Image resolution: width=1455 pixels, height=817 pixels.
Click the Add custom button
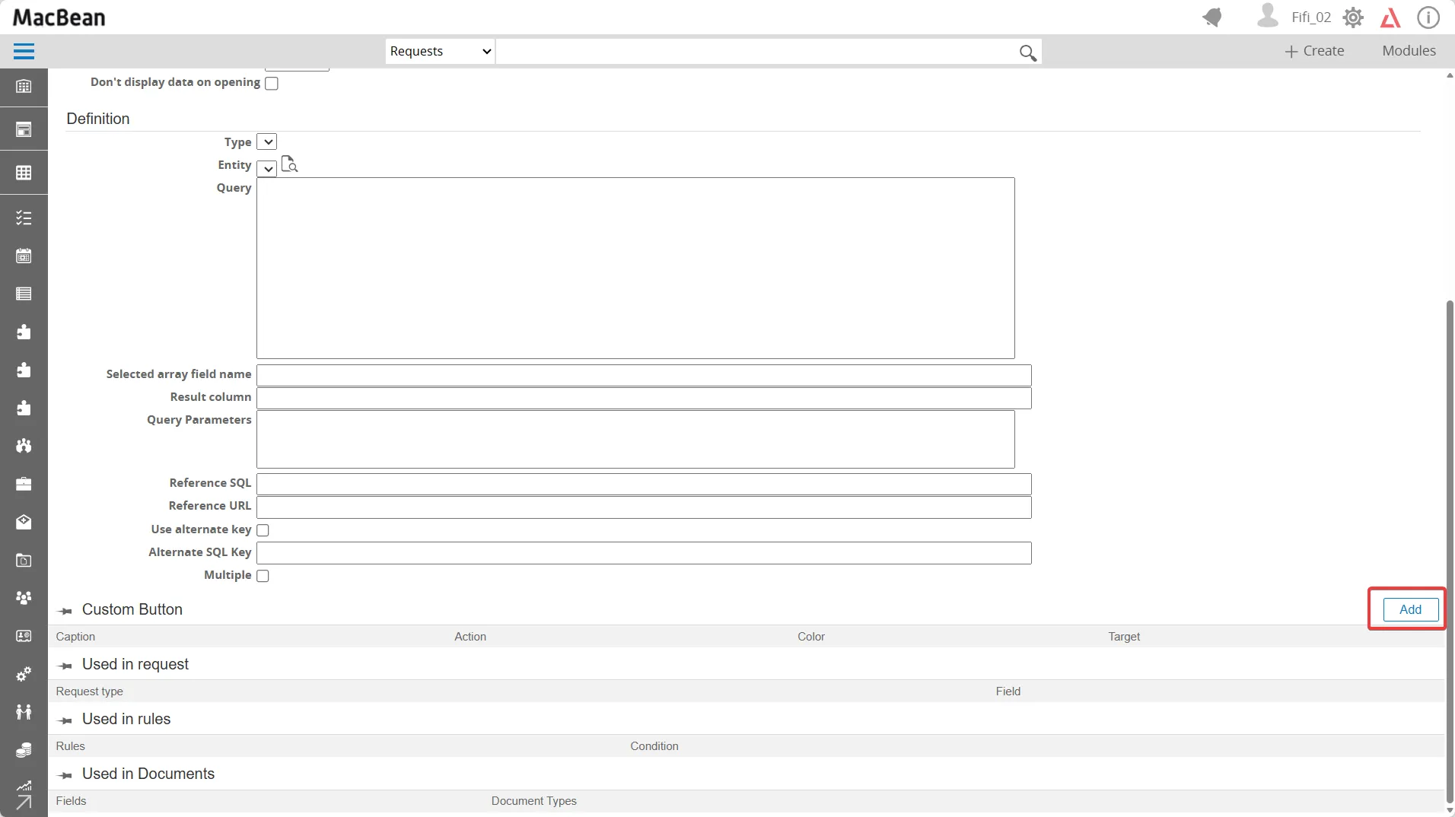[1410, 609]
